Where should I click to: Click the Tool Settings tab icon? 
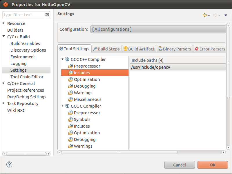(61, 48)
